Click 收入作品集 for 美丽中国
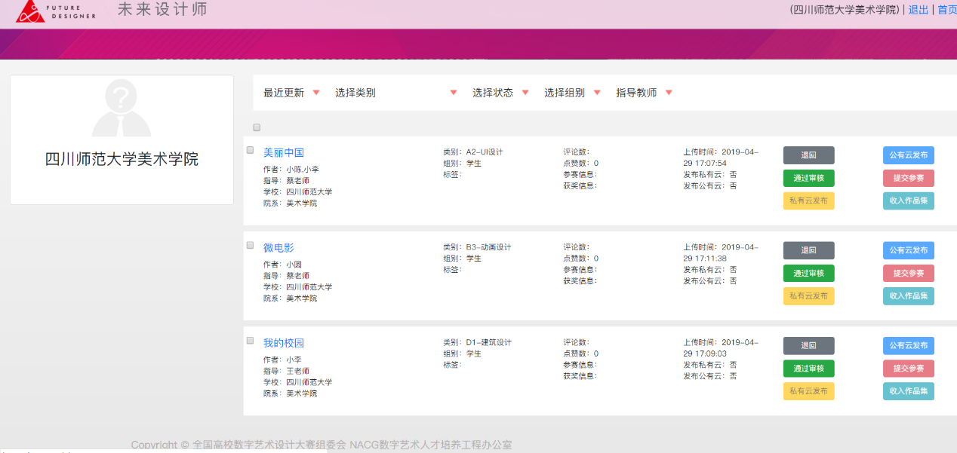This screenshot has height=453, width=957. 909,201
